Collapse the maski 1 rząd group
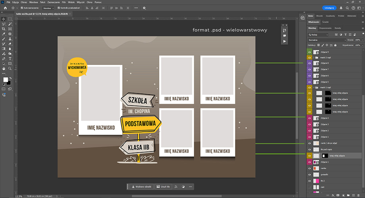 pos(314,87)
